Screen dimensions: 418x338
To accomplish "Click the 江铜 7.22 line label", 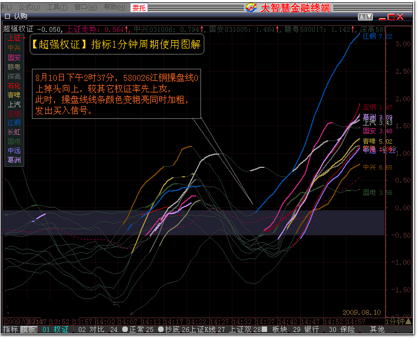I will pyautogui.click(x=377, y=36).
